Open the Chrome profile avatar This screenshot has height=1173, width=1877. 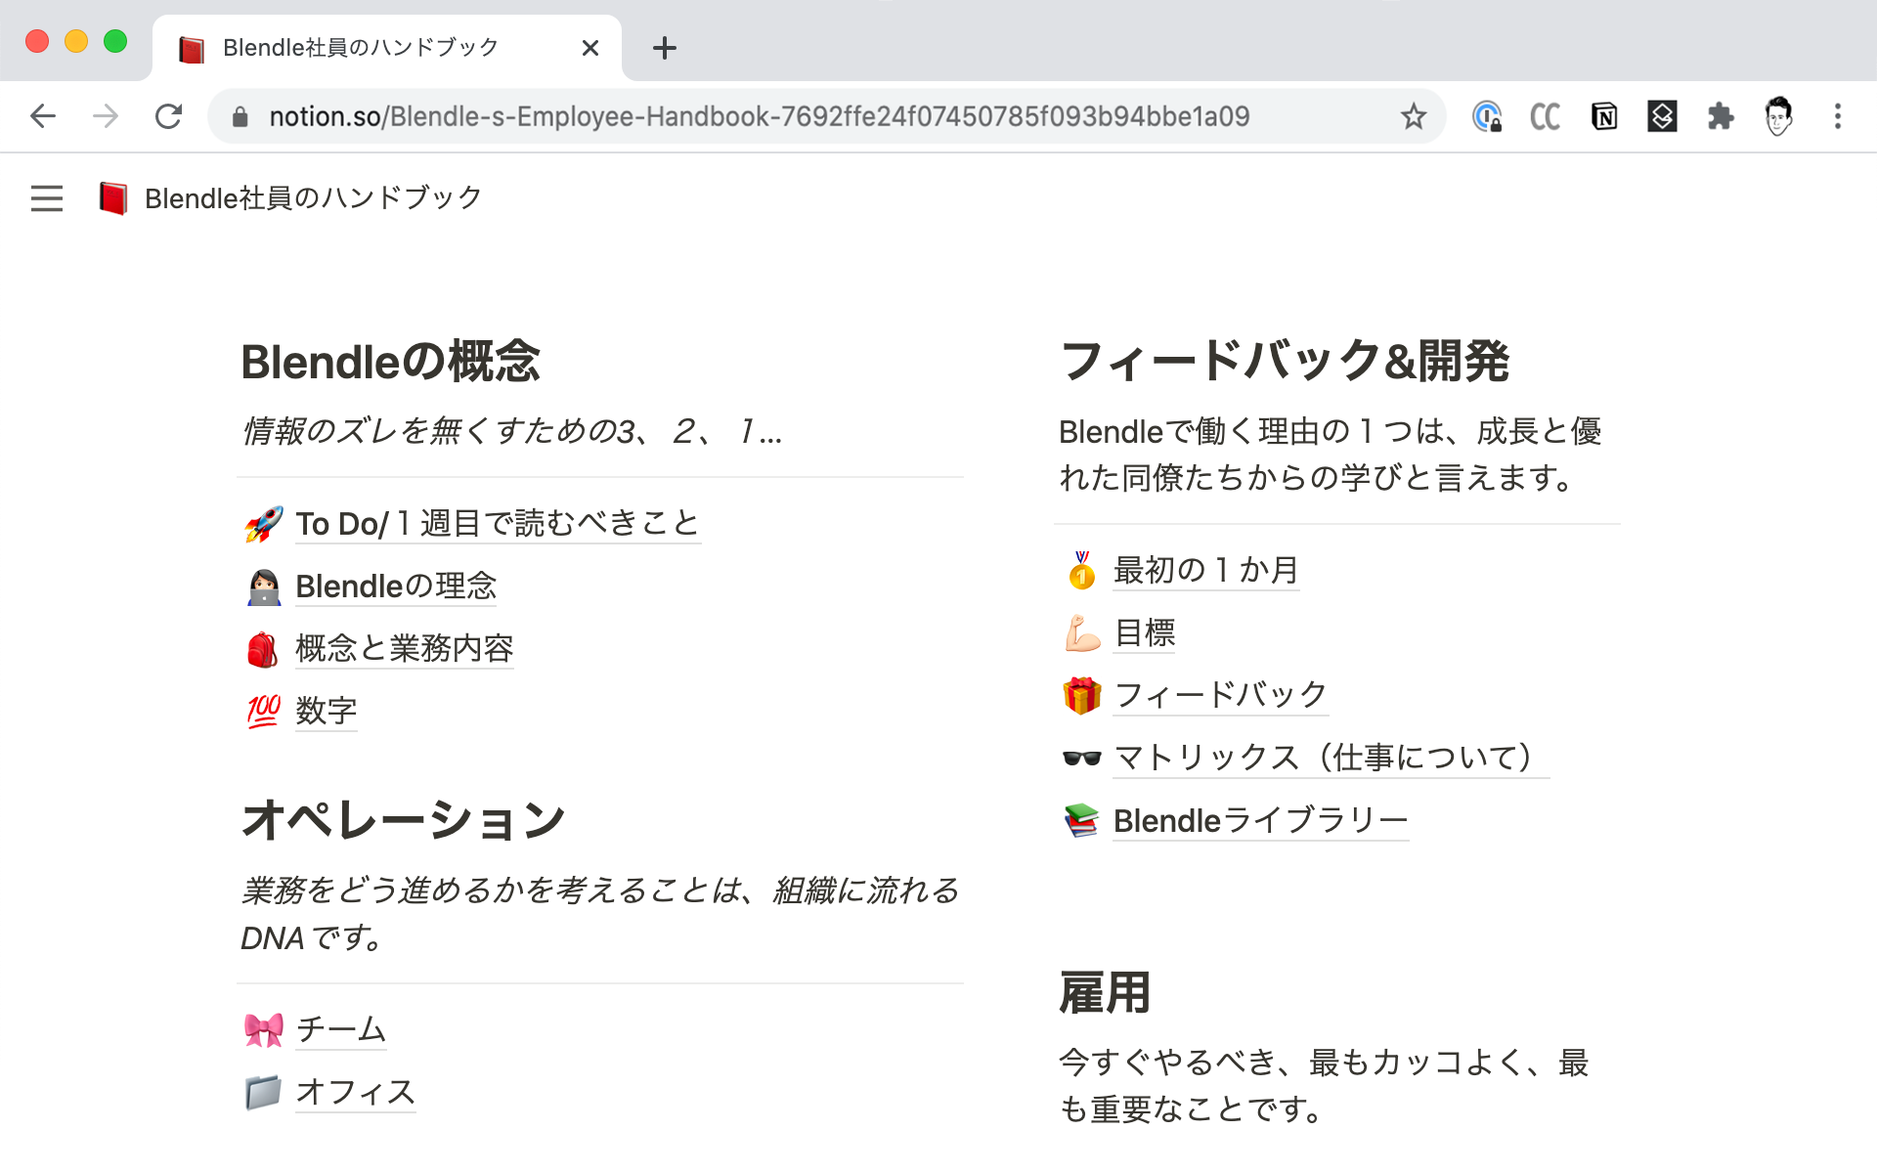click(x=1778, y=117)
